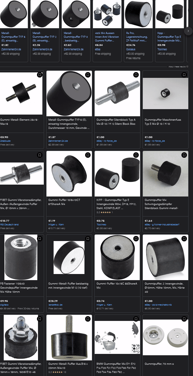The height and width of the screenshot is (376, 193).
Task: Bookmark the PB Fastener 110540 product
Action: tap(40, 239)
